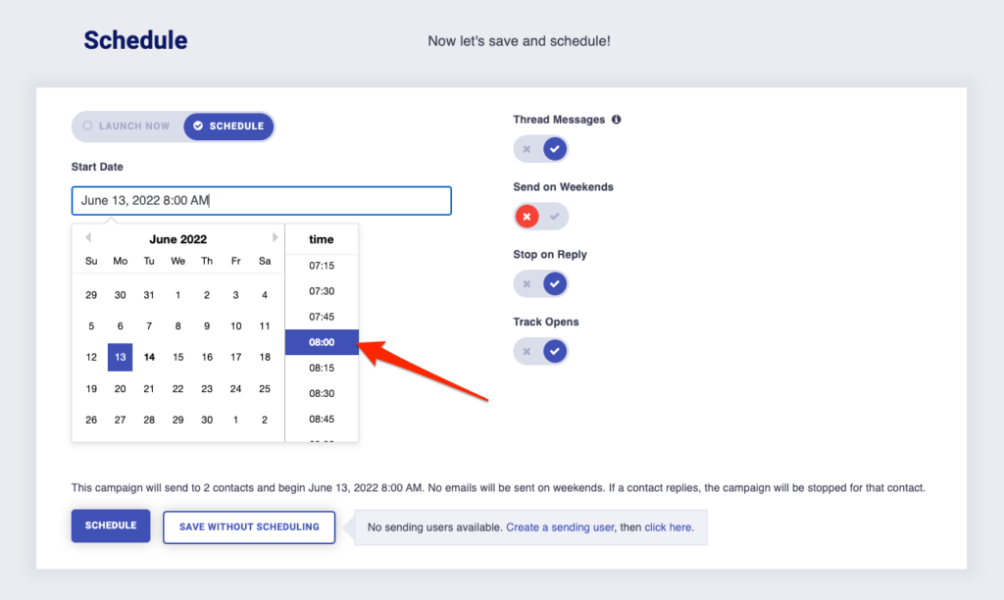1004x600 pixels.
Task: Select June 13 in the calendar
Action: point(120,357)
